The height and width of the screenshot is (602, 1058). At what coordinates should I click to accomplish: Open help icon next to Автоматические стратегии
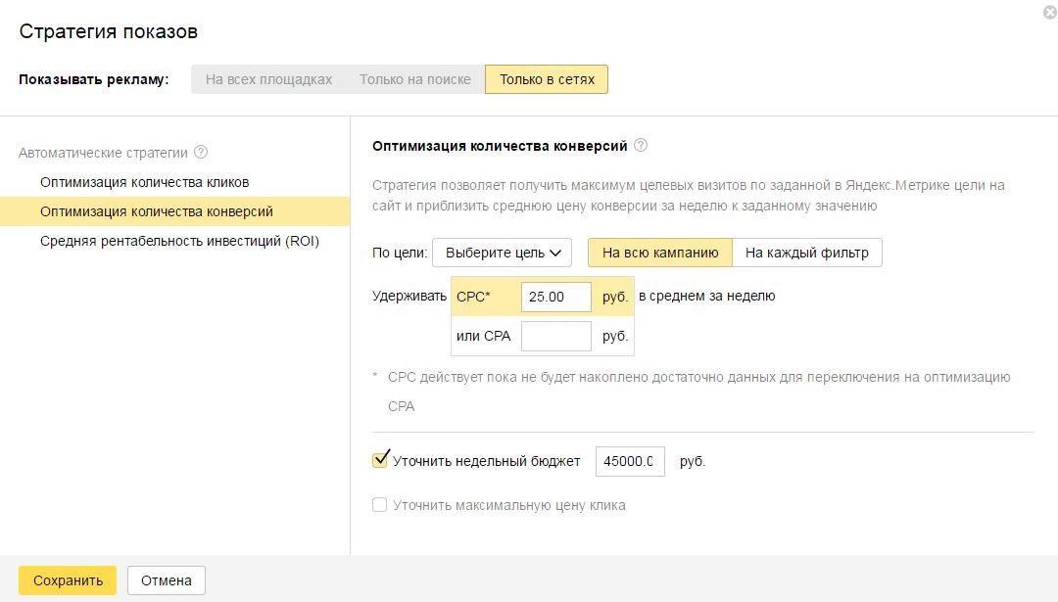tap(201, 153)
